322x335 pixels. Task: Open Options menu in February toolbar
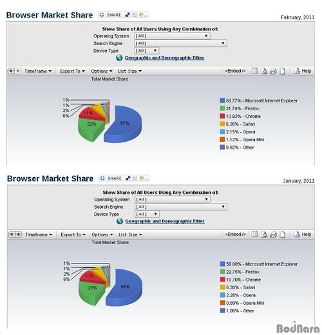click(102, 71)
